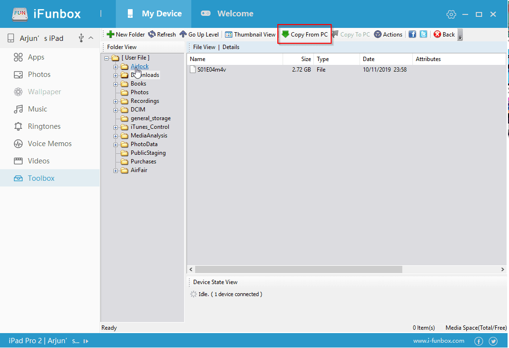
Task: Expand the Books folder node
Action: click(x=115, y=85)
